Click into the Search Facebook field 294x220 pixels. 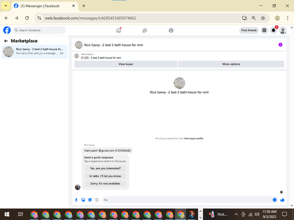39,31
